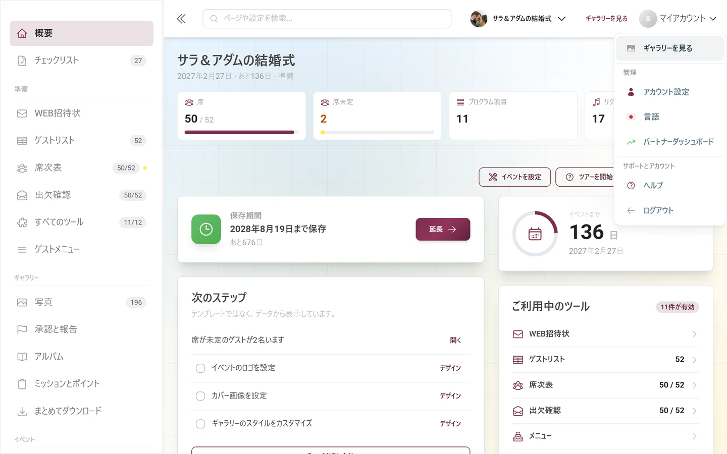Click the 席未定 progress bar
The image size is (727, 454).
point(377,132)
